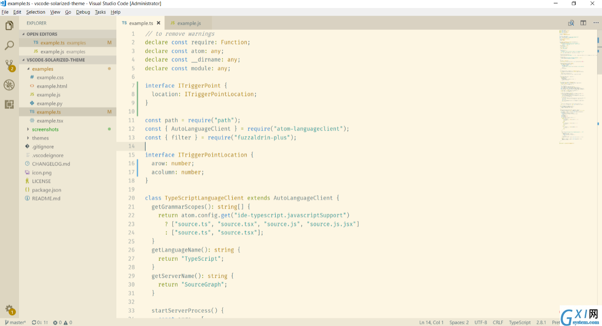
Task: Select example.js under the examples folder
Action: (x=48, y=95)
